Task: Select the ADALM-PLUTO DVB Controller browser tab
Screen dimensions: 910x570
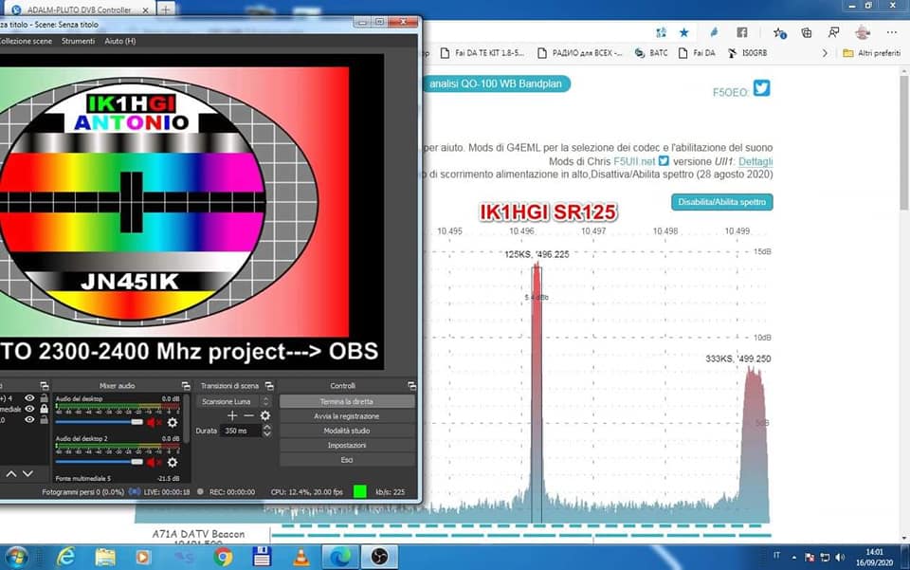Action: 79,9
